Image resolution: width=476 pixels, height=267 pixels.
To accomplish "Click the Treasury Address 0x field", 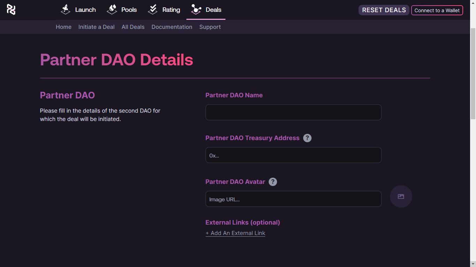I will tap(293, 155).
